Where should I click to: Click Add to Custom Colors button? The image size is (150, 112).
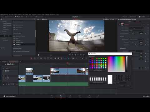point(98,83)
